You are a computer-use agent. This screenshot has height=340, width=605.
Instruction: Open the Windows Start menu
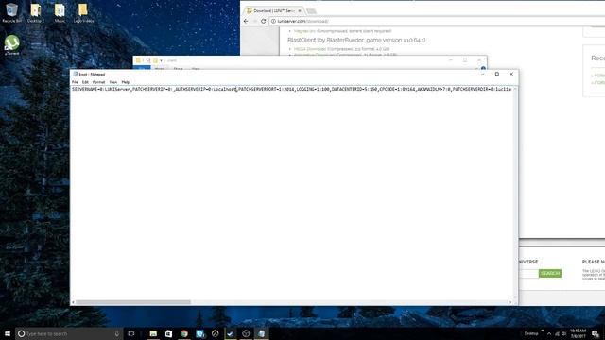coord(8,333)
